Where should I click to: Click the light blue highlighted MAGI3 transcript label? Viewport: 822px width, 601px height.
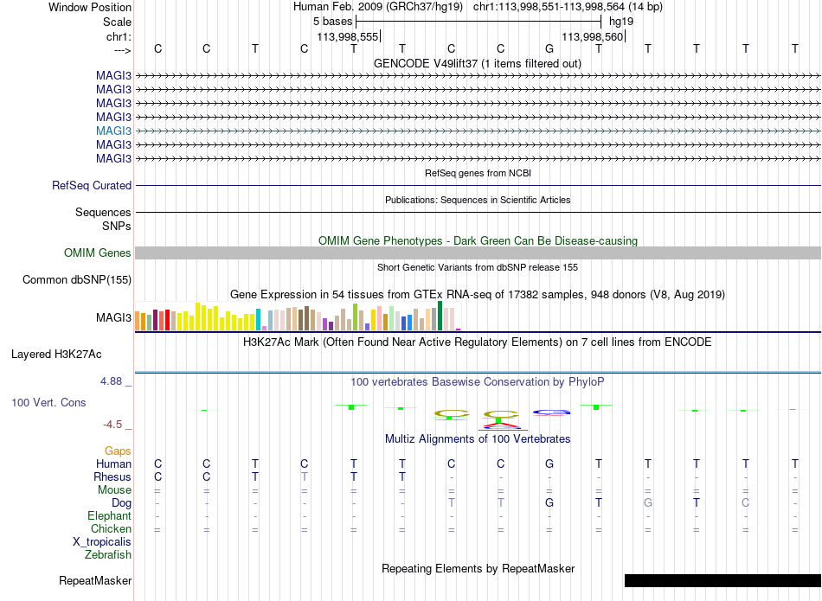[x=113, y=131]
